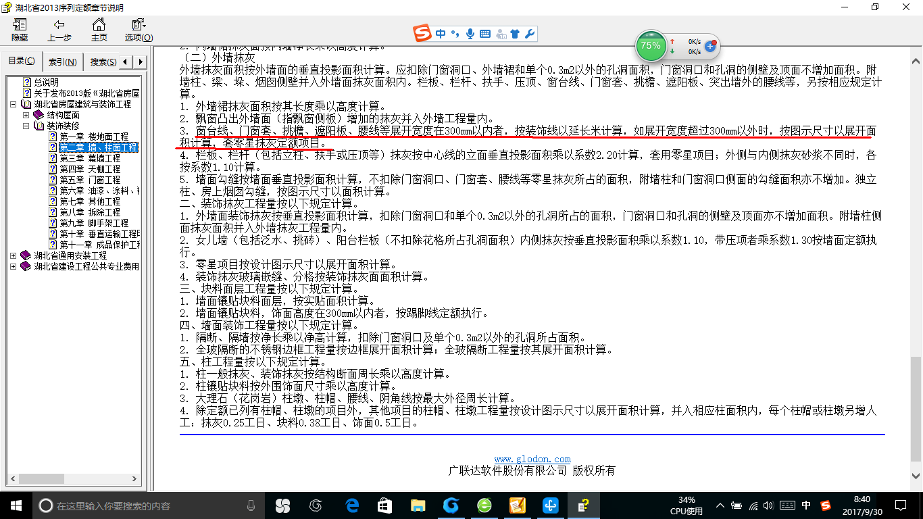923x519 pixels.
Task: Click the taskbar search box
Action: click(149, 505)
